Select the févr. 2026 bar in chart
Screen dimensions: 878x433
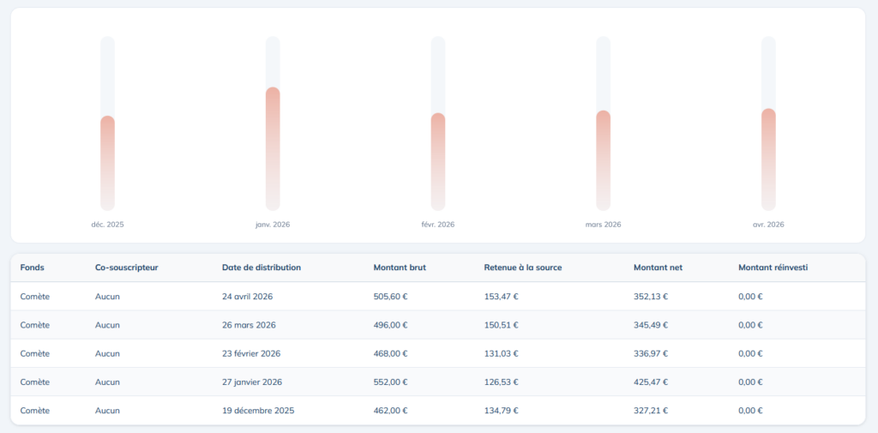(438, 160)
